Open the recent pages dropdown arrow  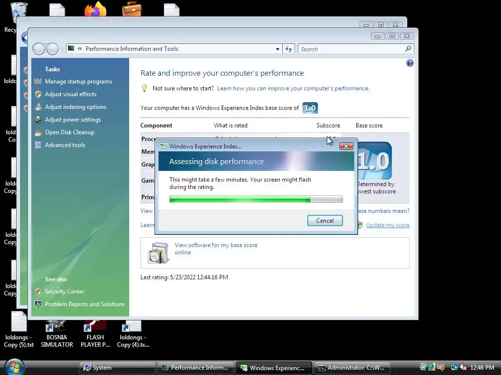62,49
